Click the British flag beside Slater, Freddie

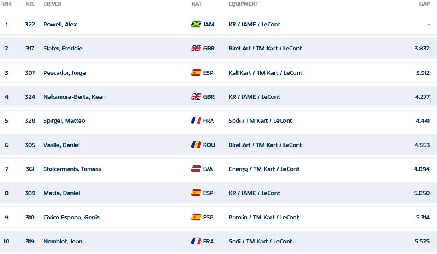(196, 48)
